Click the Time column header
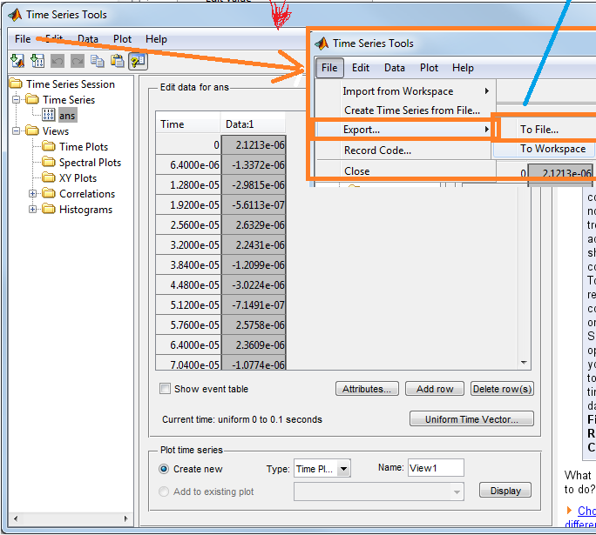The height and width of the screenshot is (535, 596). click(x=187, y=124)
